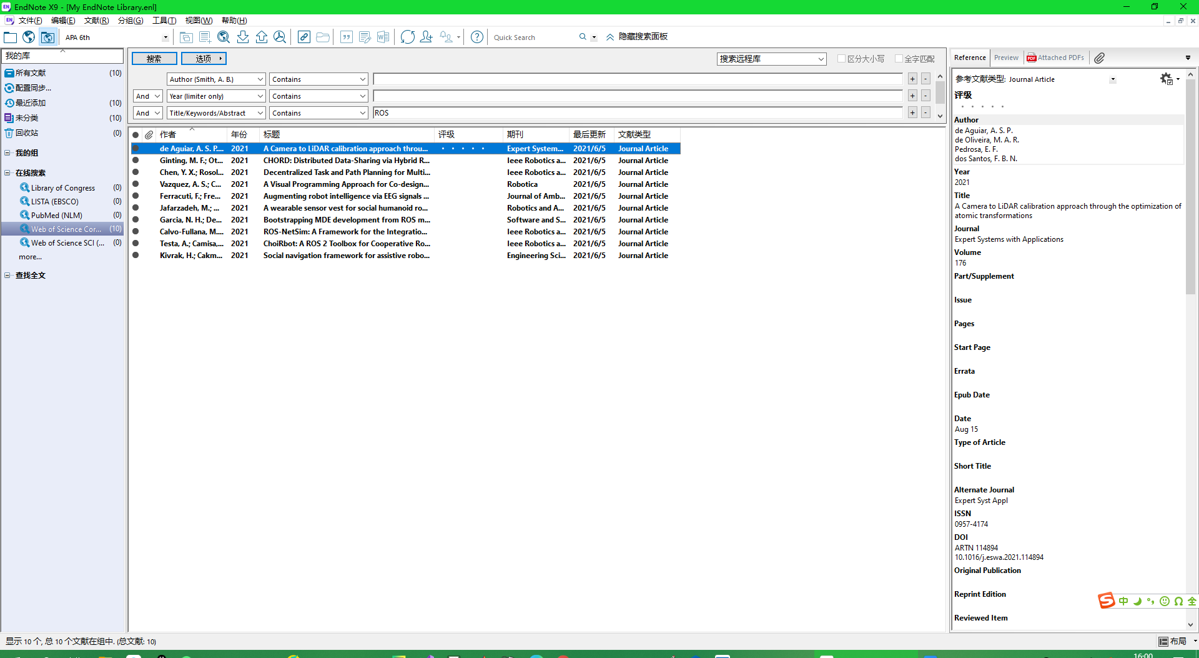Image resolution: width=1199 pixels, height=658 pixels.
Task: Open the Help question mark icon
Action: tap(477, 37)
